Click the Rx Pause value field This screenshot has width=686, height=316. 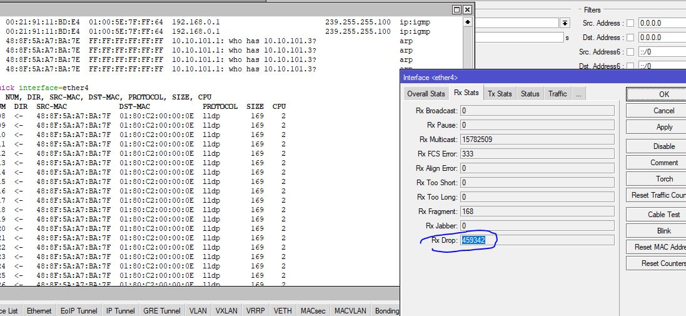(x=537, y=125)
